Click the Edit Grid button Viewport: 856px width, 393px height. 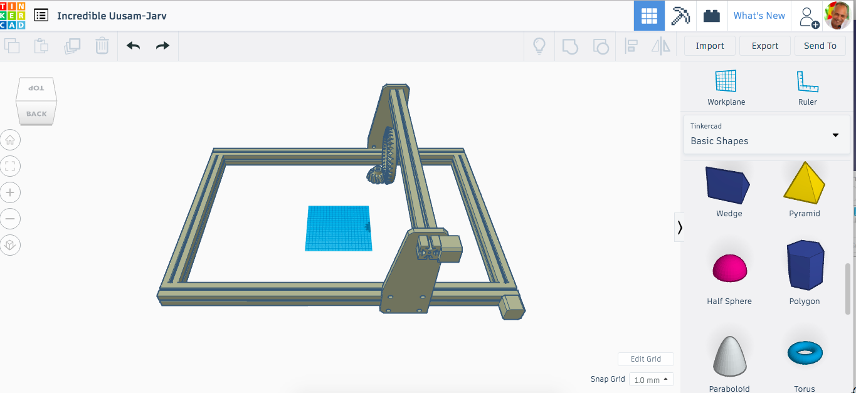pyautogui.click(x=646, y=359)
